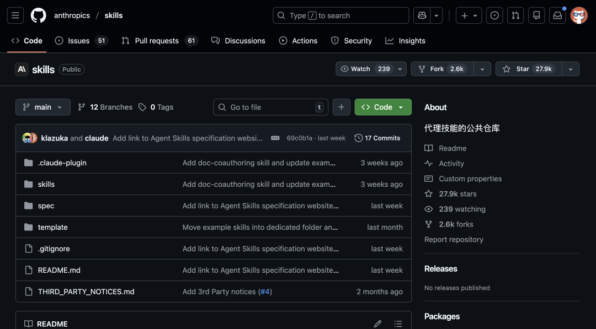Open the README.md file
The image size is (596, 329).
[x=59, y=270]
